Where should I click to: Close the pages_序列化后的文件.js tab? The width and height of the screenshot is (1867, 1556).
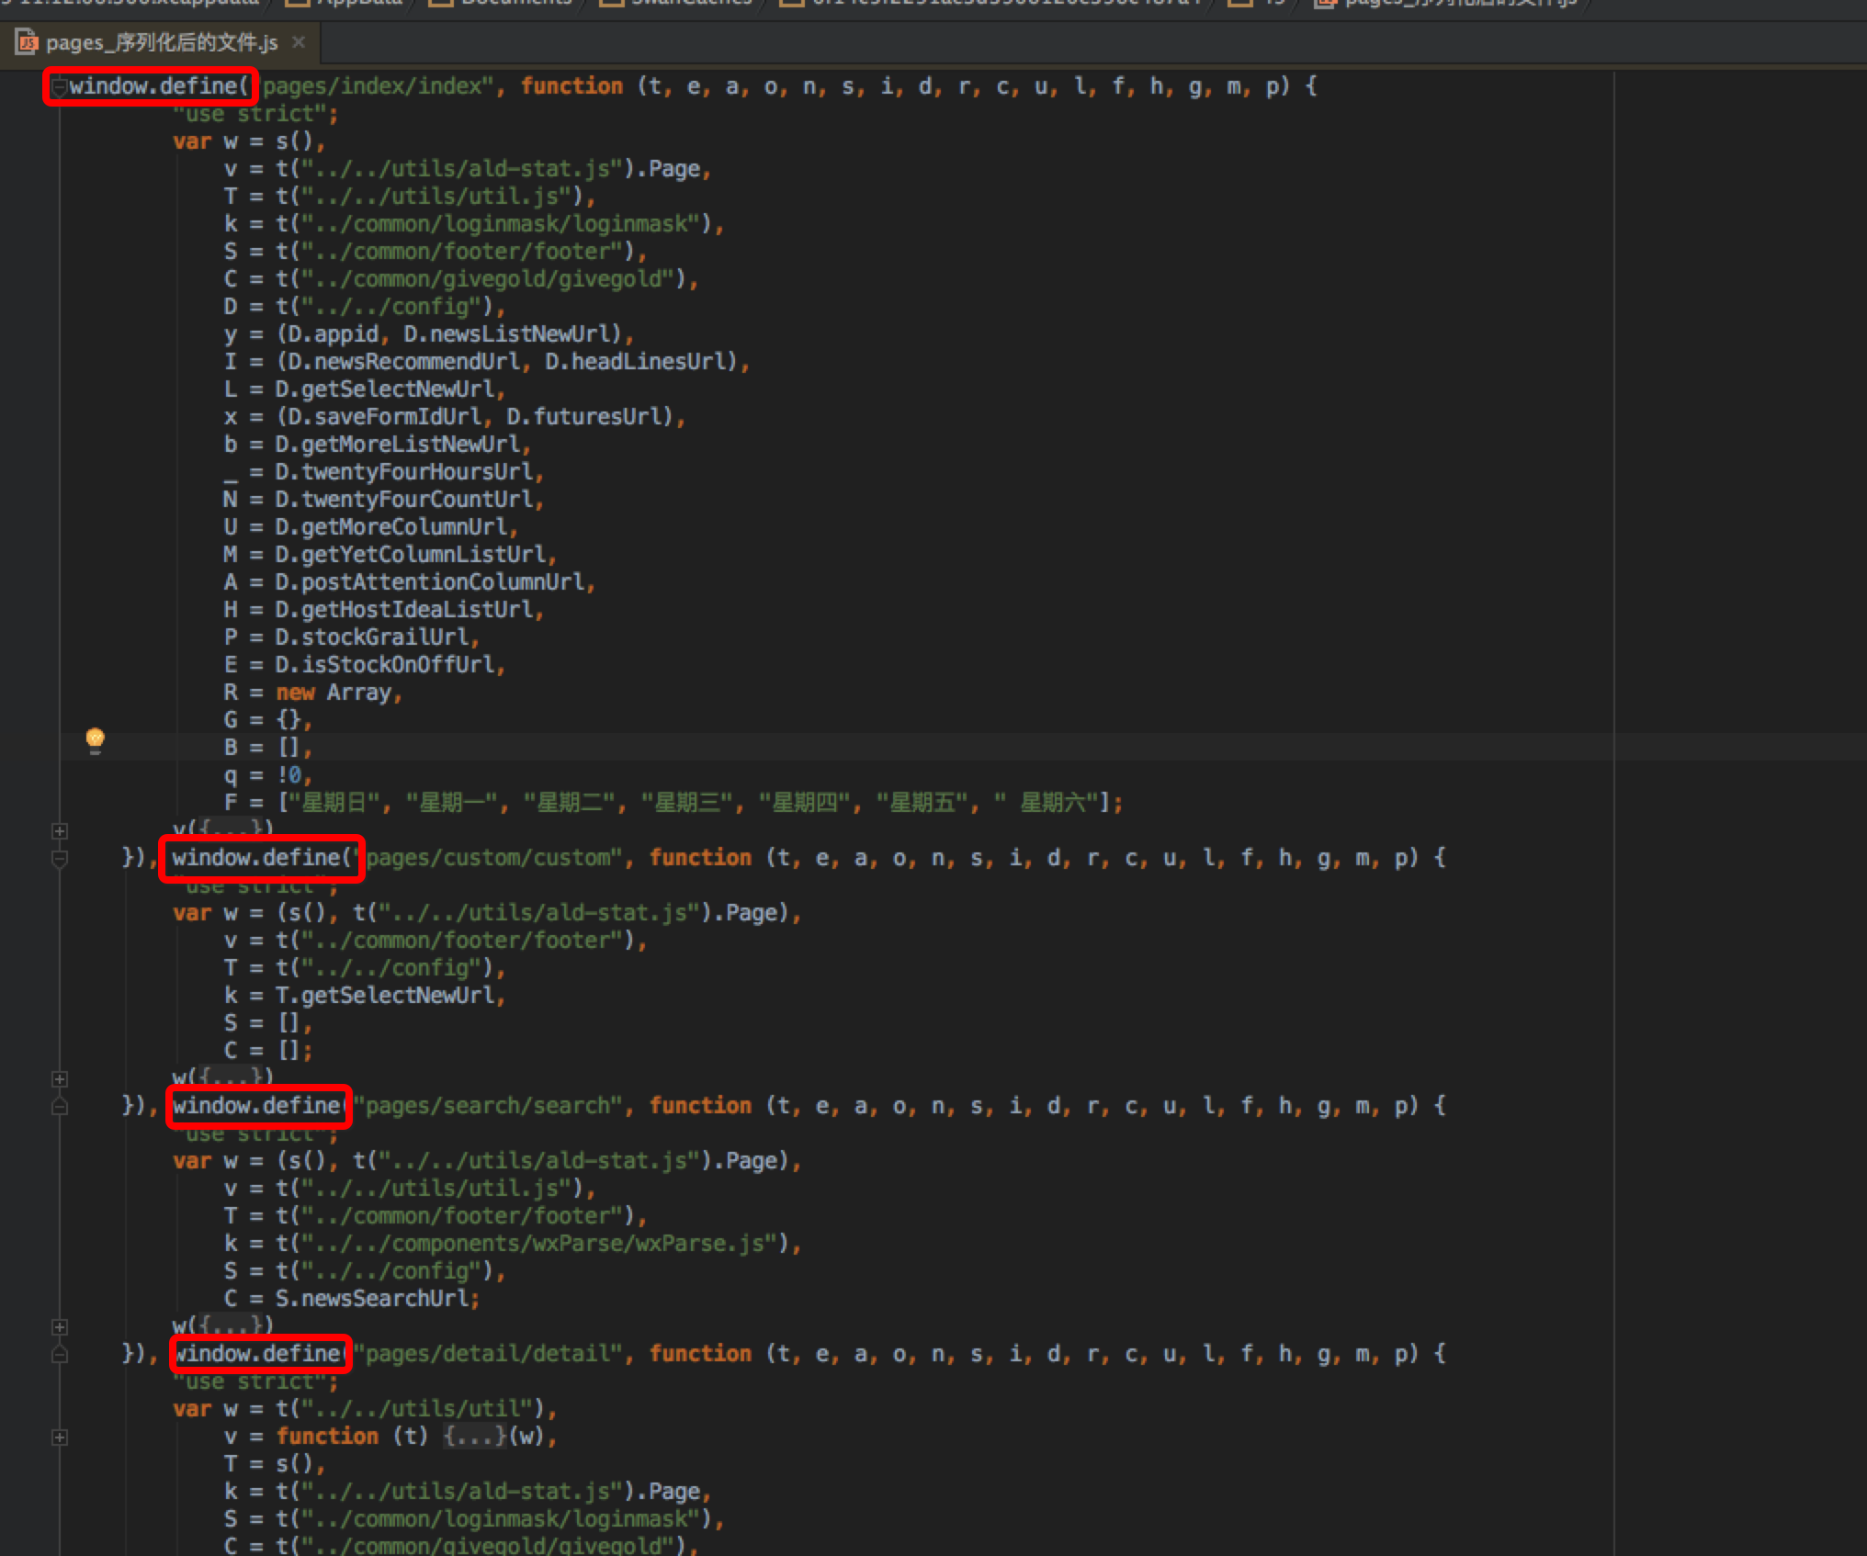click(299, 42)
